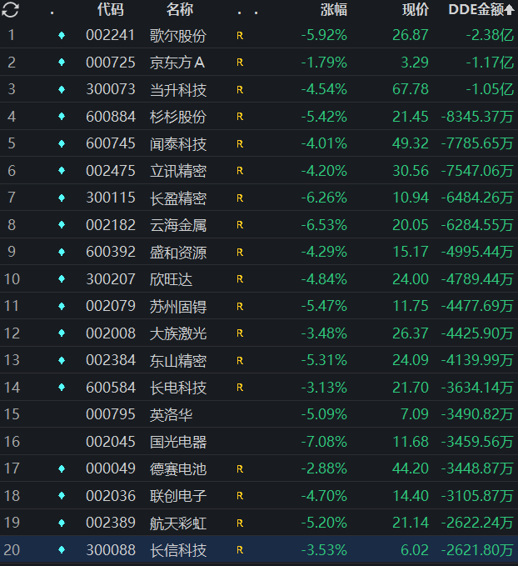Click the diamond marker for 杉杉股份

pos(62,117)
